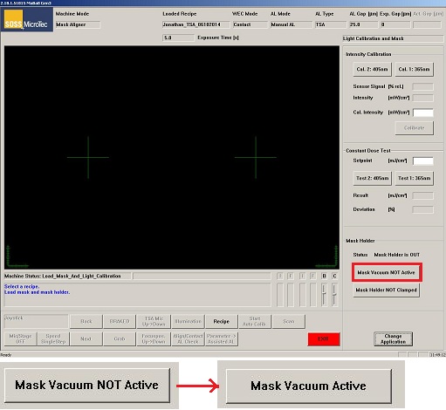
Task: Click the red EXIT button
Action: pos(324,339)
